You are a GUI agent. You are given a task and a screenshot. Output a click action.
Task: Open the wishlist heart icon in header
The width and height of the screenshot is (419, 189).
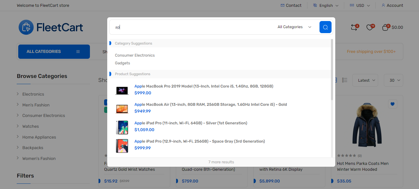[370, 27]
